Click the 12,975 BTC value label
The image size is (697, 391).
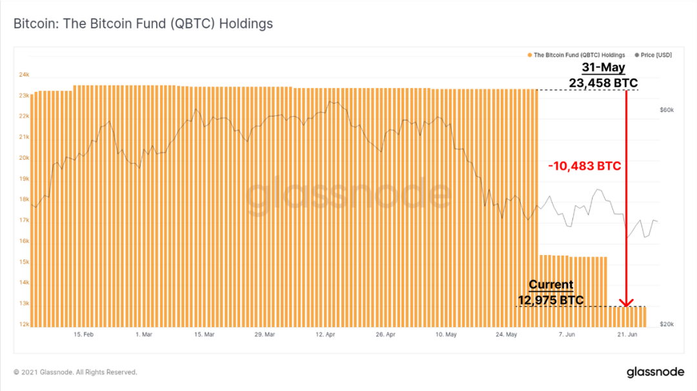coord(551,300)
